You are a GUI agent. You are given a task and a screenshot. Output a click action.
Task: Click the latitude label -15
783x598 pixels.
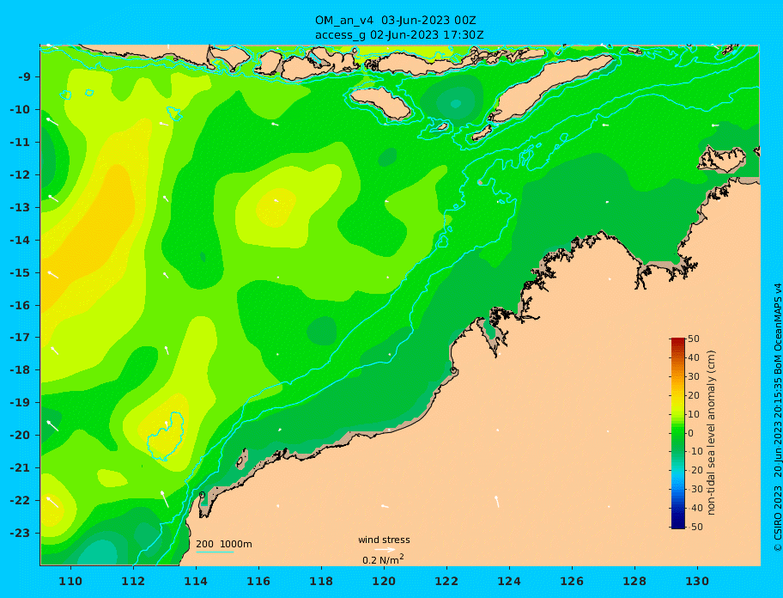click(x=21, y=272)
